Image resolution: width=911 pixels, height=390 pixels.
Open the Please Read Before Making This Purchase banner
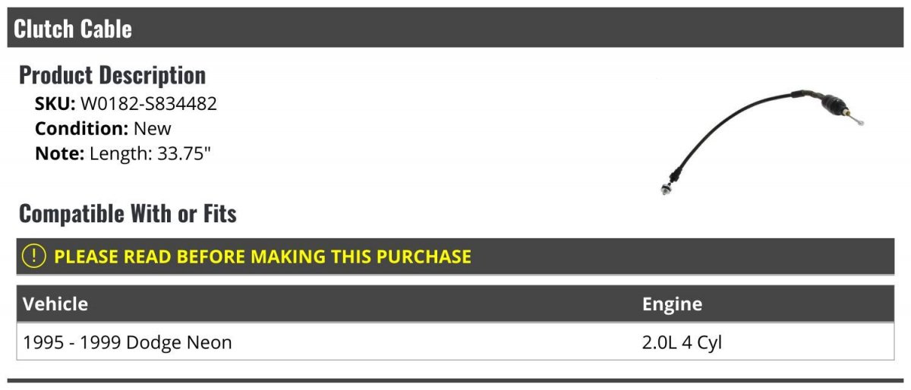tap(455, 256)
